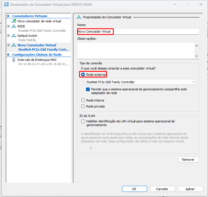Collapse the Comutadores Virtuais section chevron
Image resolution: width=208 pixels, height=197 pixels.
8,16
